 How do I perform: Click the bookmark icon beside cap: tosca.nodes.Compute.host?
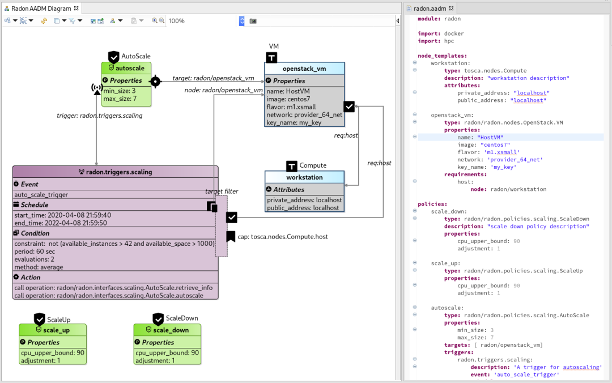pyautogui.click(x=231, y=236)
